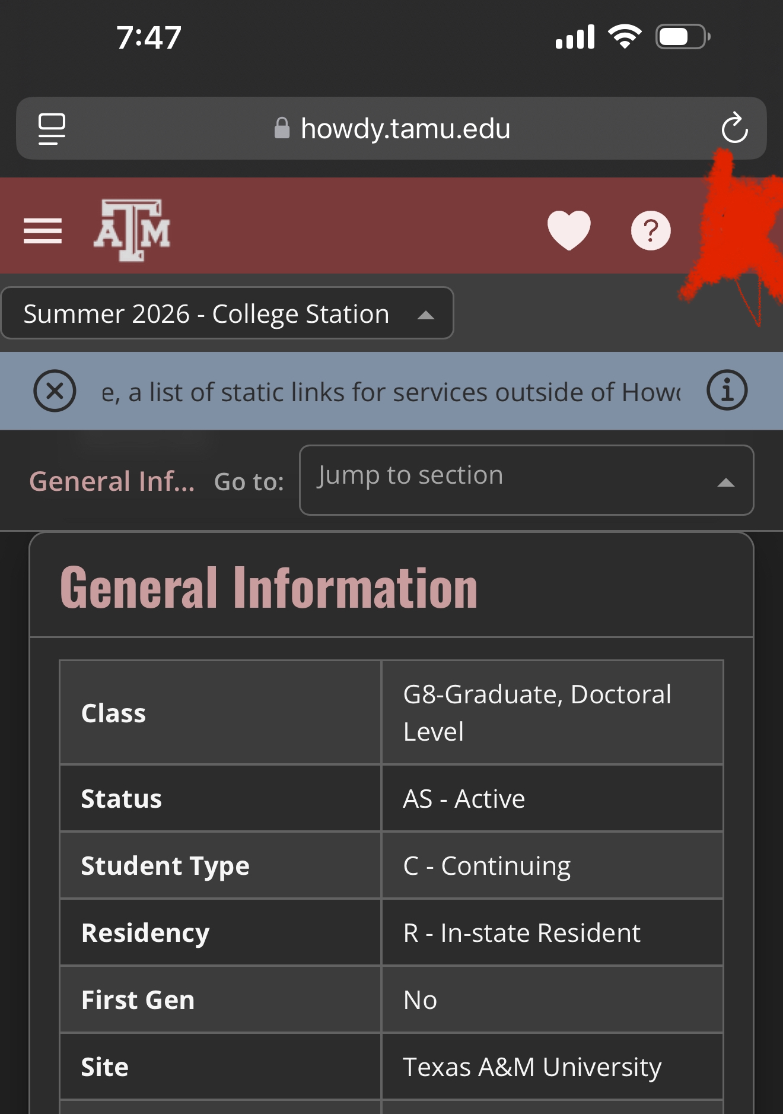Tap the Residency In-state Resident cell

point(552,932)
